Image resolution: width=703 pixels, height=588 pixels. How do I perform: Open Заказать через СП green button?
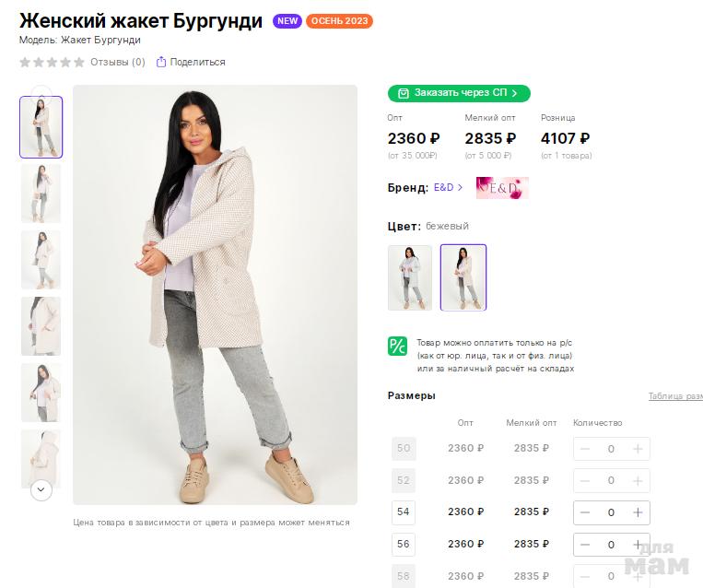coord(459,93)
